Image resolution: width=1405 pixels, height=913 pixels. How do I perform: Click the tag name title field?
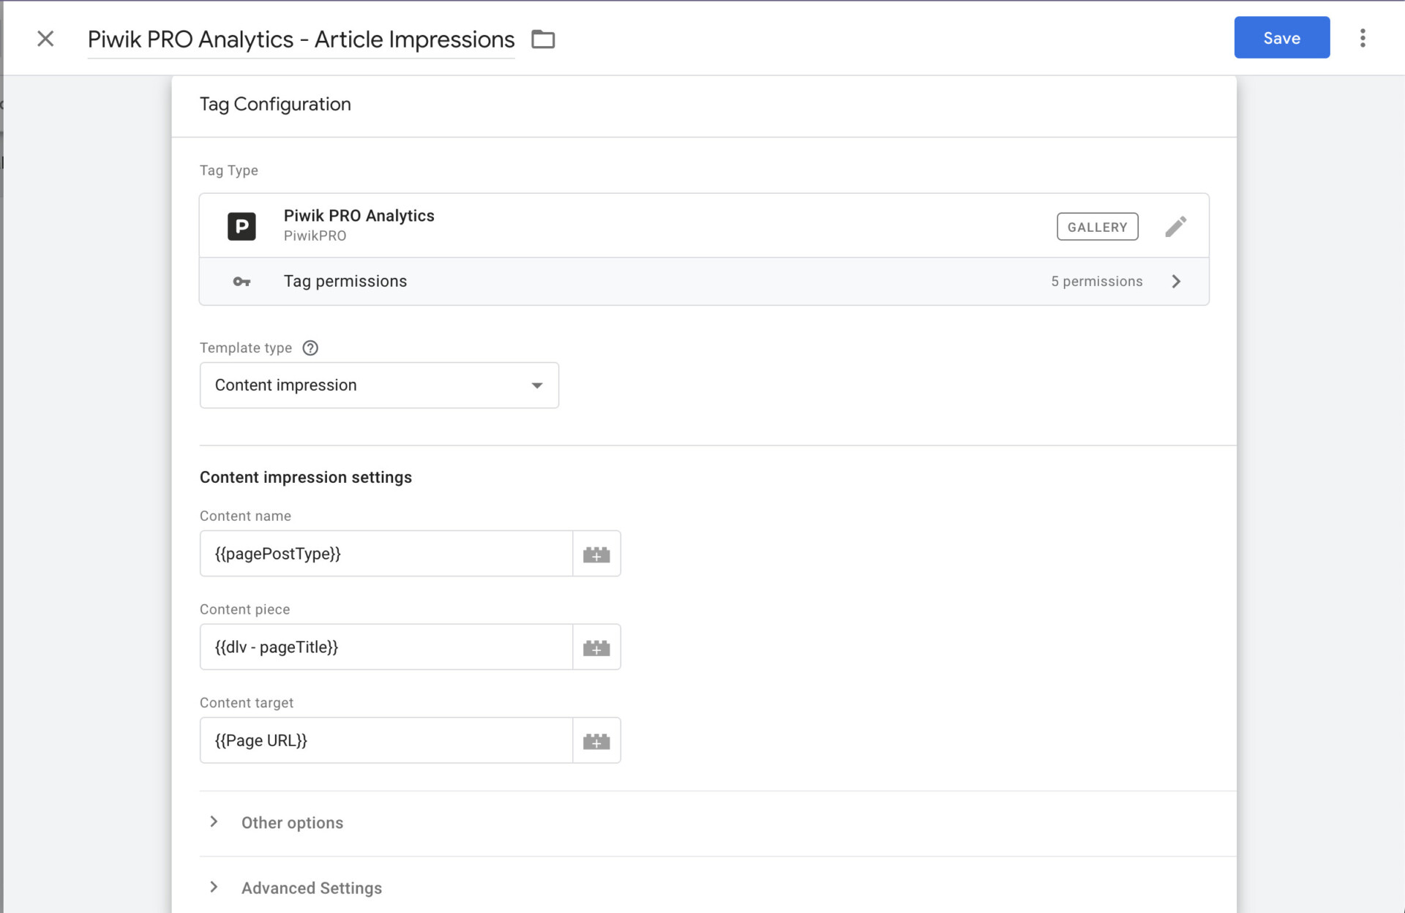pyautogui.click(x=301, y=40)
